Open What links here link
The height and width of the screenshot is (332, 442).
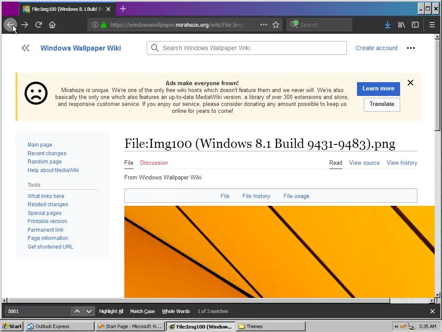tap(46, 196)
